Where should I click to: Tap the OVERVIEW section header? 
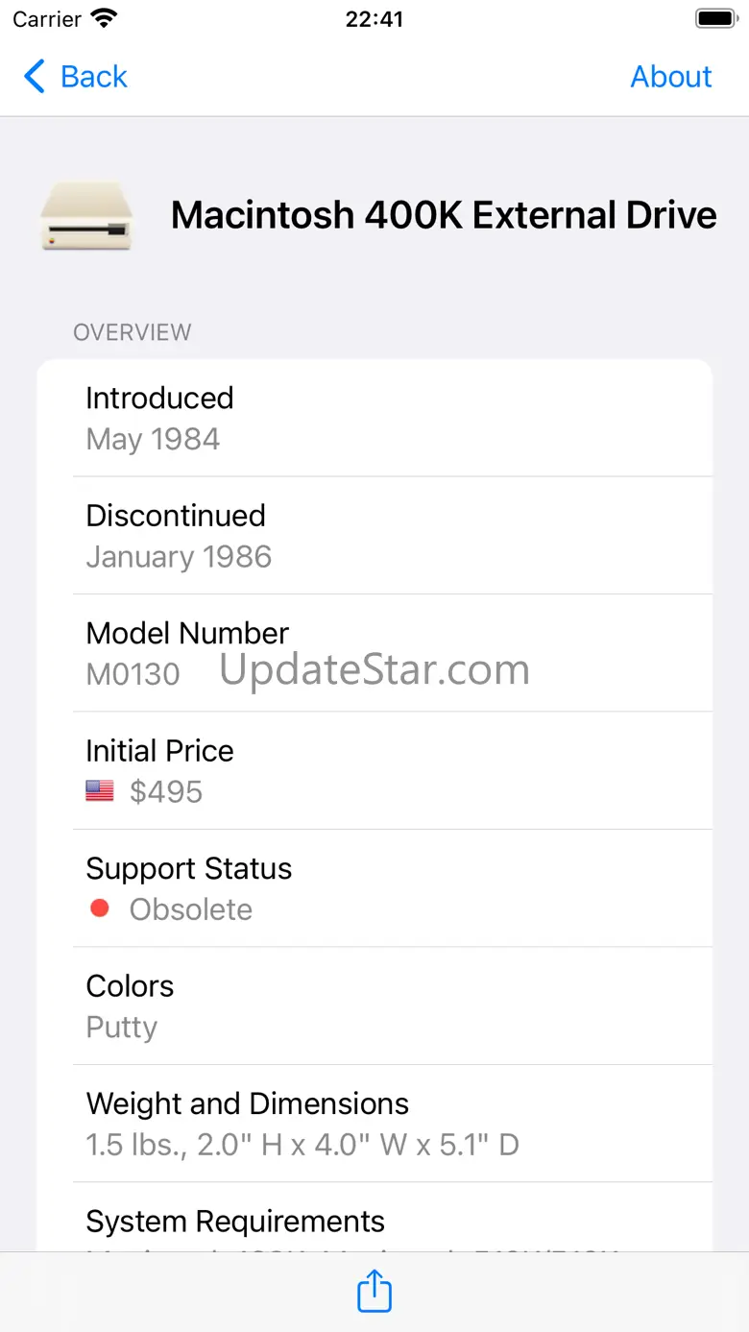click(133, 332)
